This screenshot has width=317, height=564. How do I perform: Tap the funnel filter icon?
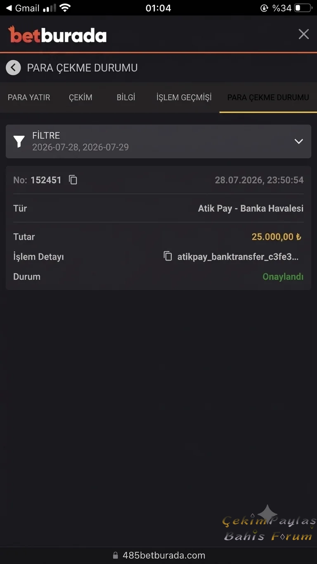[x=19, y=141]
